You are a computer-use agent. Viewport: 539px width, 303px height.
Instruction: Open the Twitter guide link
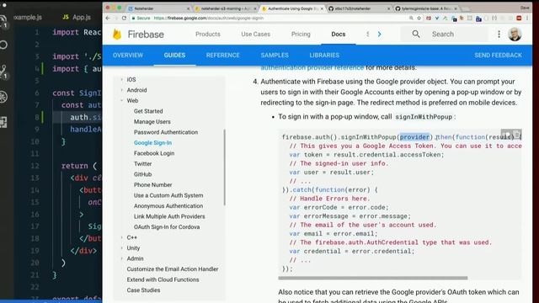click(x=142, y=164)
